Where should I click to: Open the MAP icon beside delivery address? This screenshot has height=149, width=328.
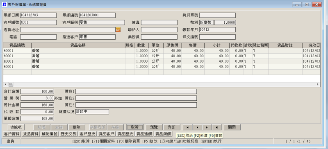(x=118, y=29)
